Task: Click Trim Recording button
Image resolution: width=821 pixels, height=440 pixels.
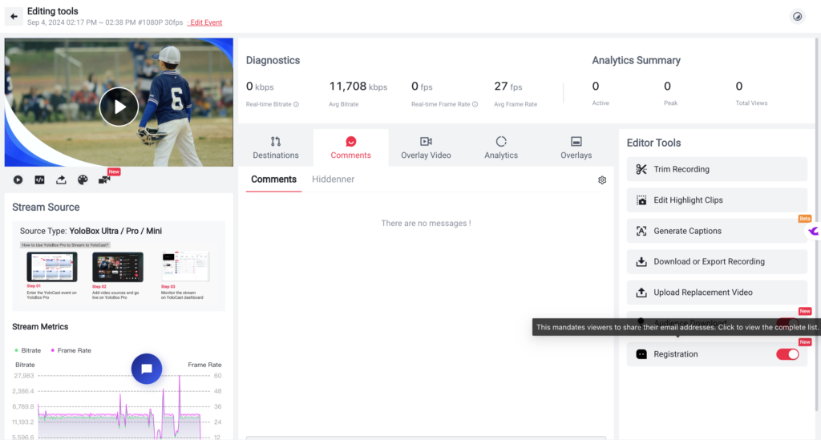Action: [716, 169]
